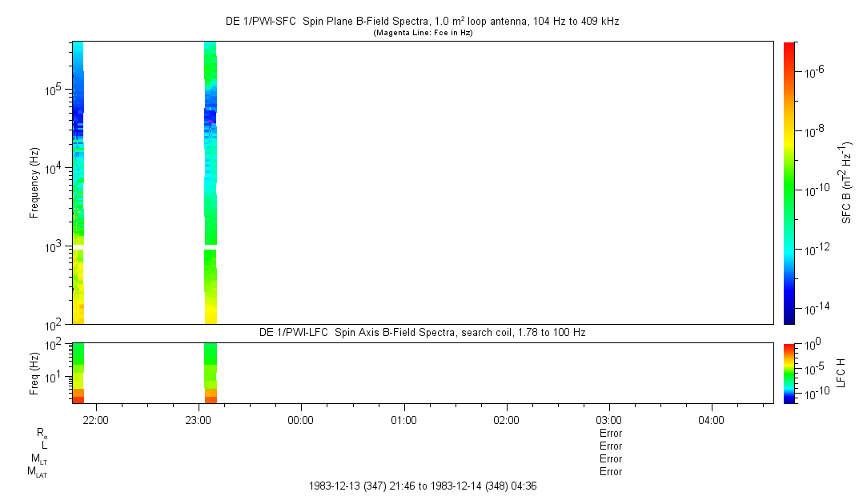Screen dimensions: 867x496
Task: Click the M-LAT ephemeris row label
Action: [x=37, y=472]
